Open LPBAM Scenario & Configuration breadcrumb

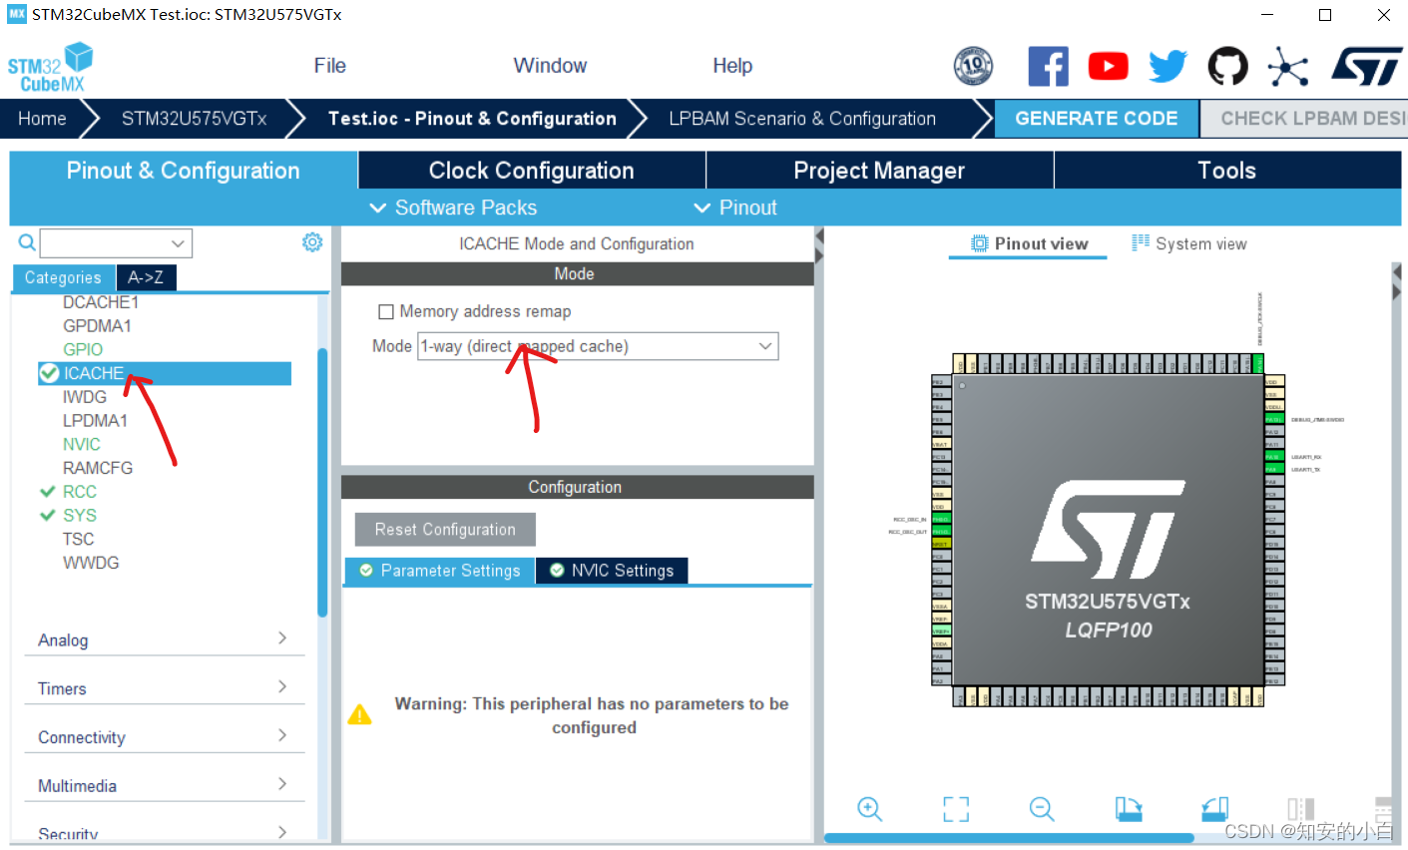point(802,119)
